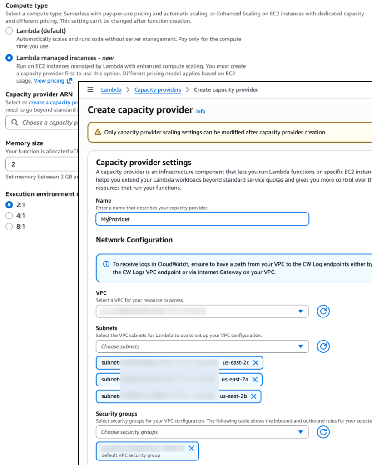Choose the 4:1 execution environment ratio

tap(9, 215)
